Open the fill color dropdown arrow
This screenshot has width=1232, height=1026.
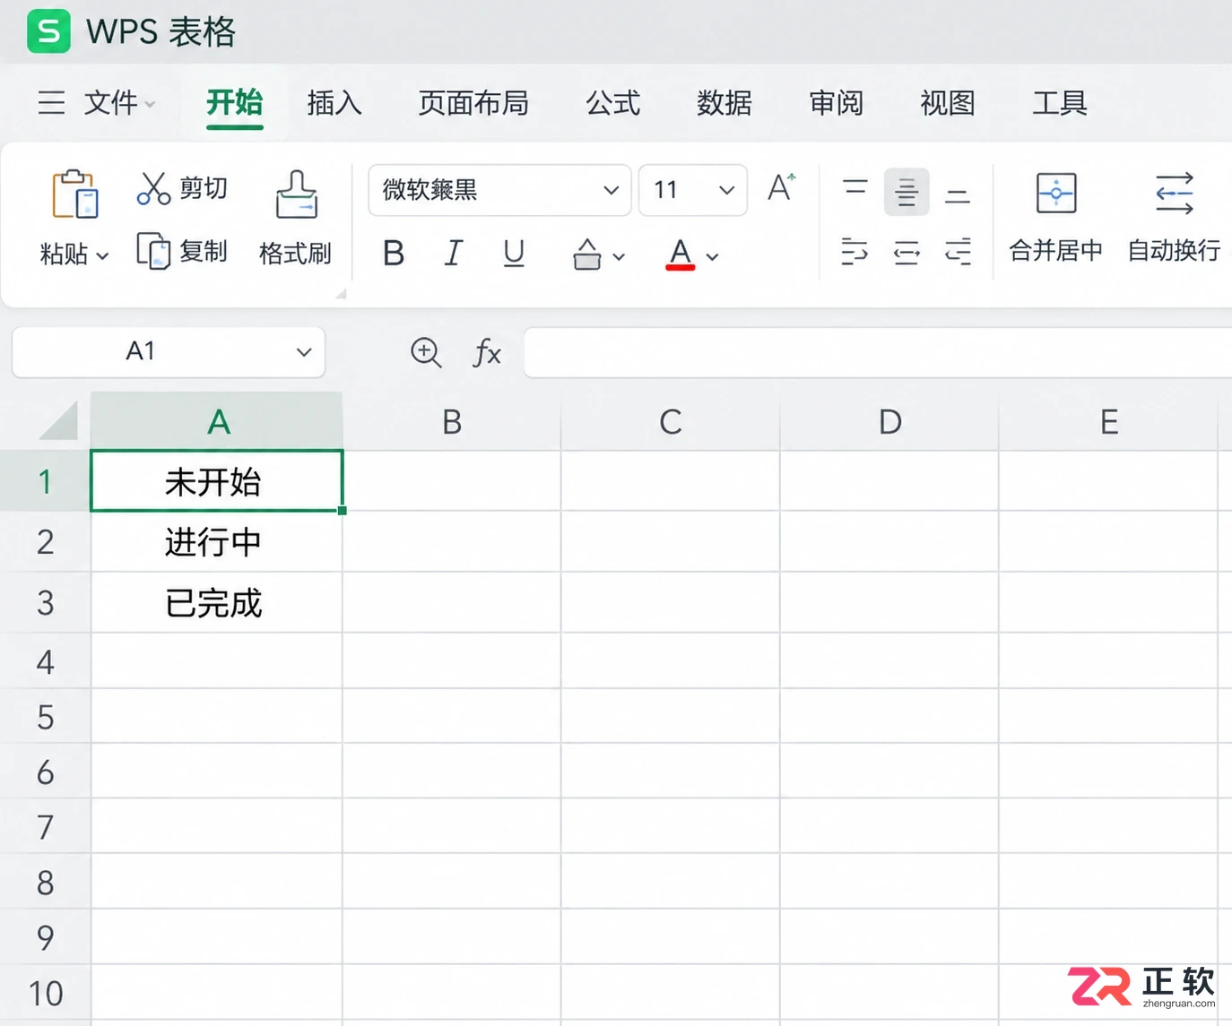pyautogui.click(x=619, y=257)
